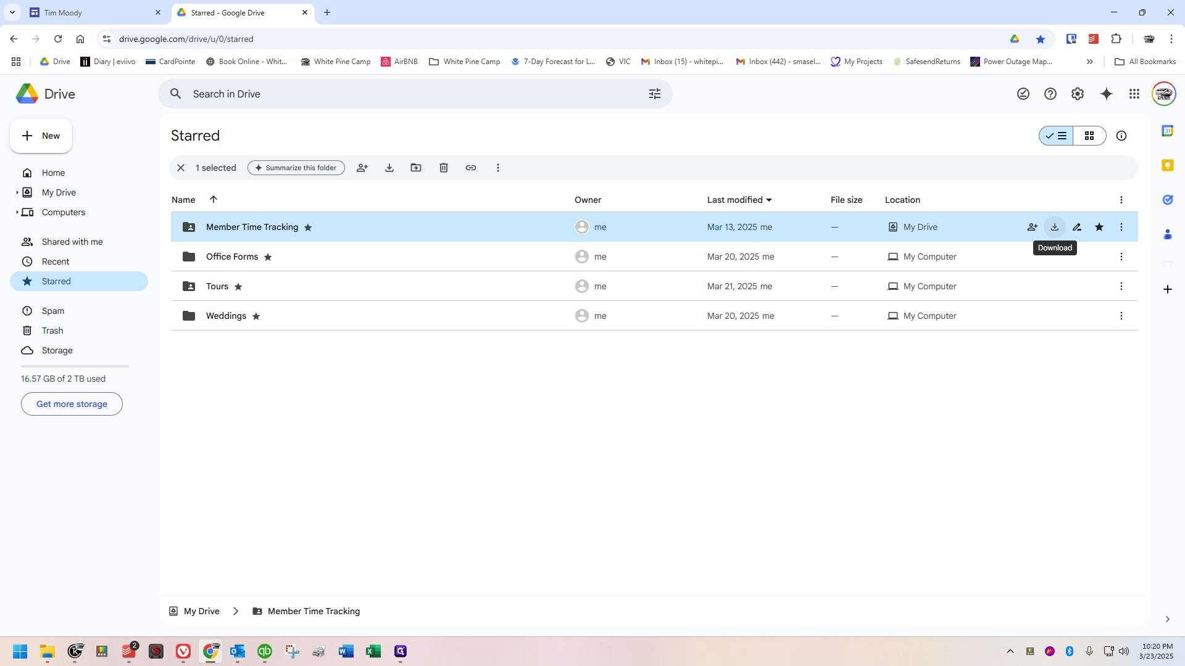Click the Share icon in selection toolbar

click(x=362, y=168)
